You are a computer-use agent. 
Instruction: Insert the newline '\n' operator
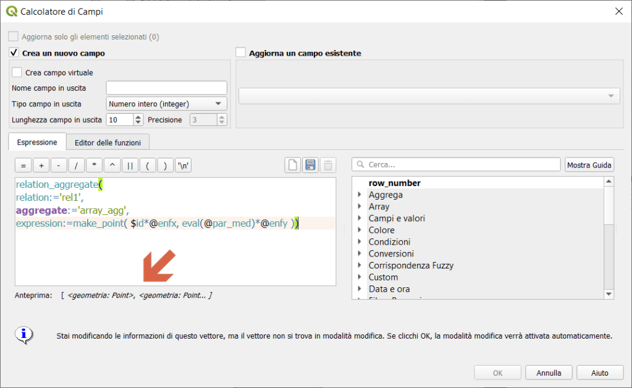(x=183, y=166)
